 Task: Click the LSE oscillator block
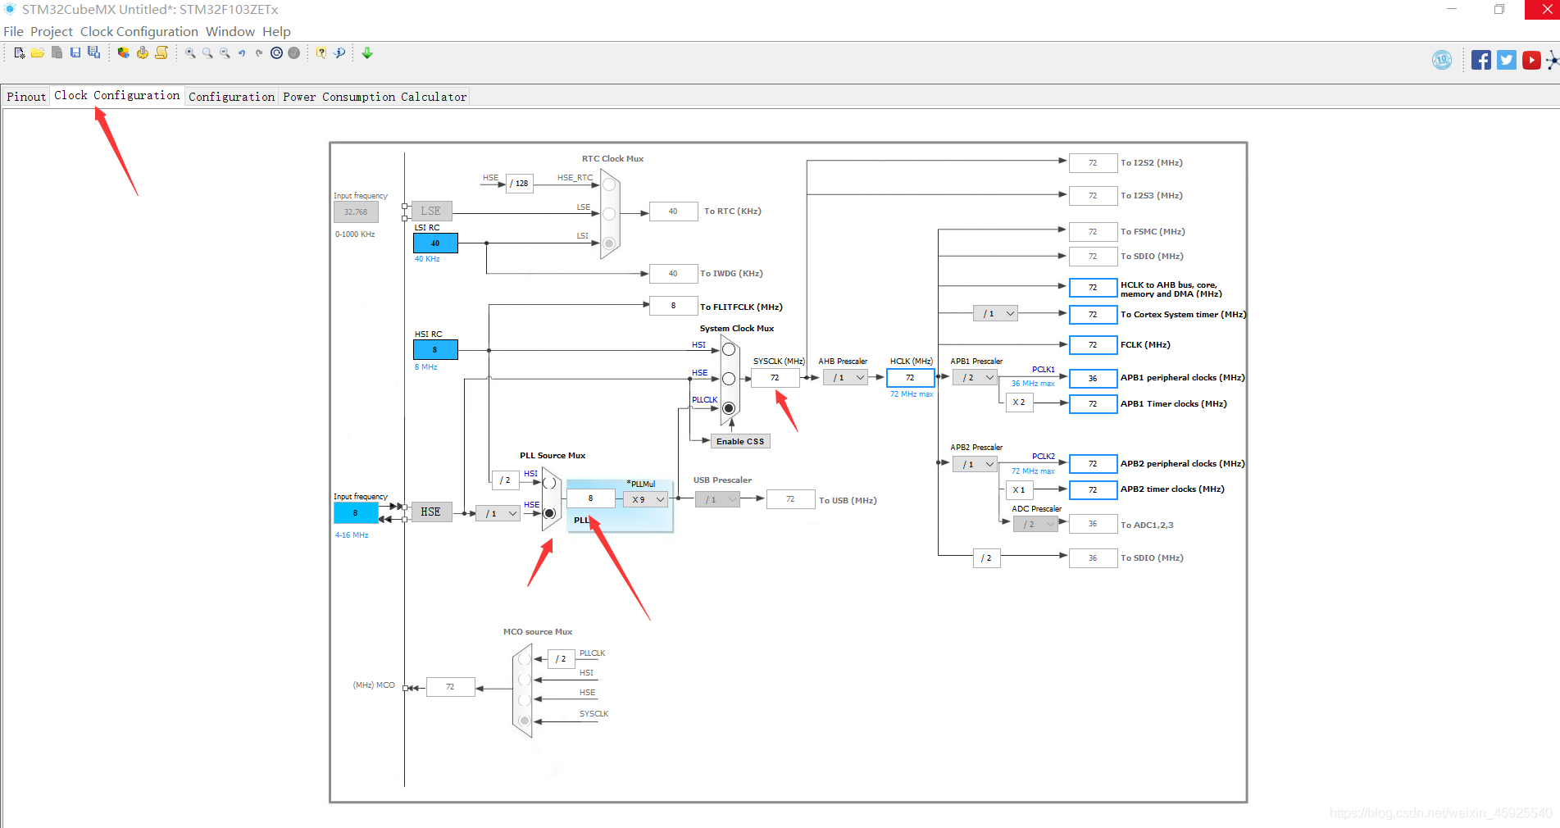[431, 211]
